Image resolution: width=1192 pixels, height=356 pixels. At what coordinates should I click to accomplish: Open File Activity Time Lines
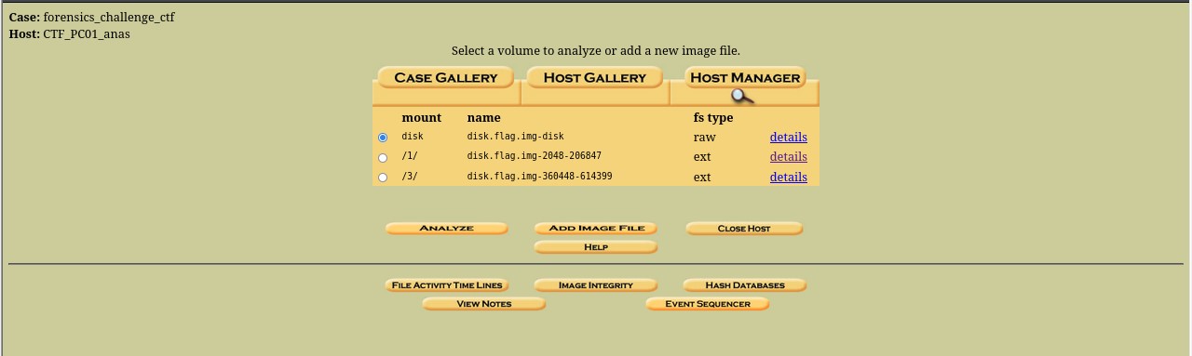(447, 285)
